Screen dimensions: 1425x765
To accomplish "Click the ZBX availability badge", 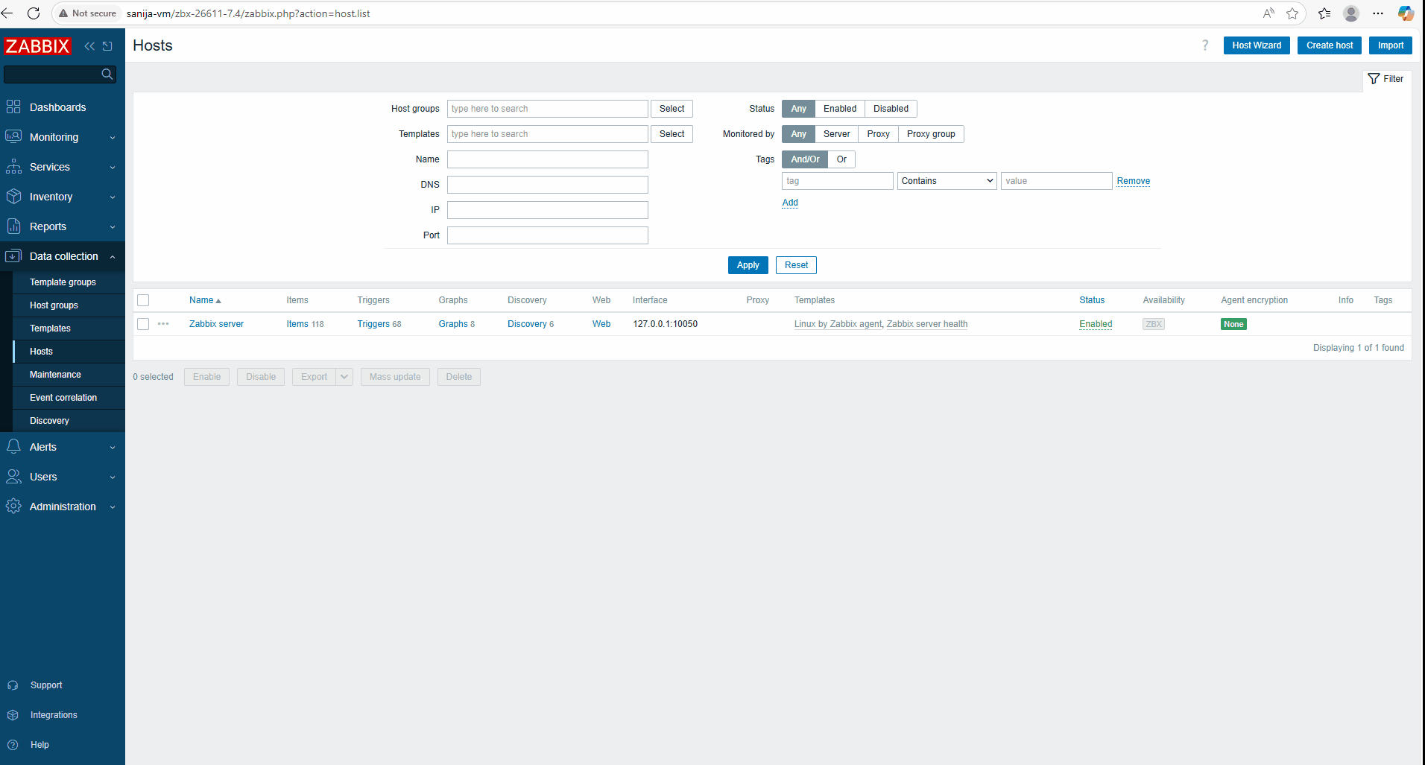I will pos(1154,324).
